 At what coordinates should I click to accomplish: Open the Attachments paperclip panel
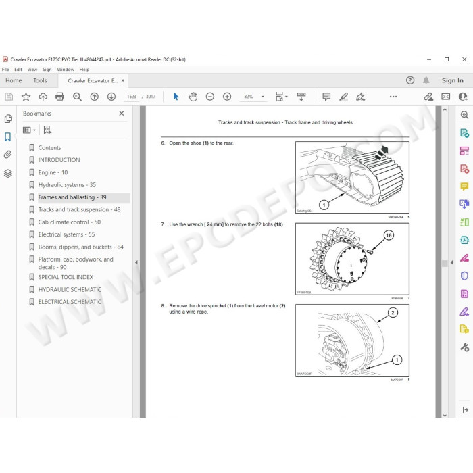[x=8, y=155]
